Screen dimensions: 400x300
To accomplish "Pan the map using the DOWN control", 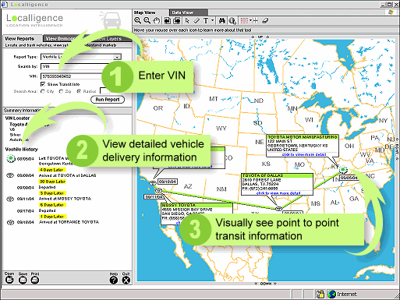I will [x=266, y=284].
